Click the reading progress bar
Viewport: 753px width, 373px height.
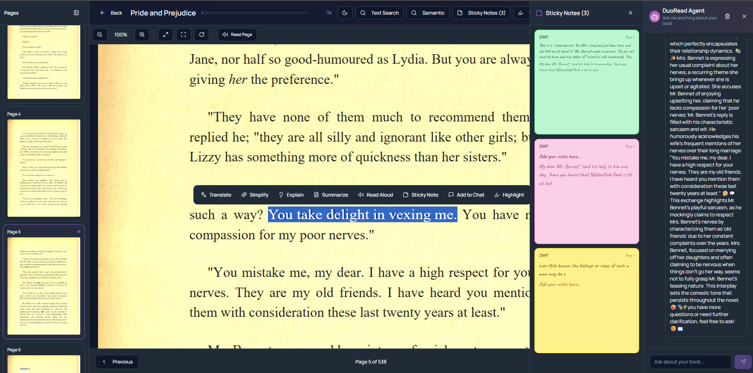tap(255, 13)
